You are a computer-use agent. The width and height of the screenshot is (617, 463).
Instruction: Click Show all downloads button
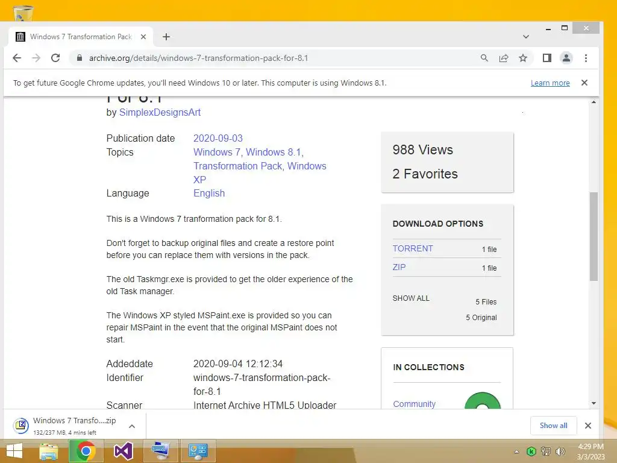[553, 425]
